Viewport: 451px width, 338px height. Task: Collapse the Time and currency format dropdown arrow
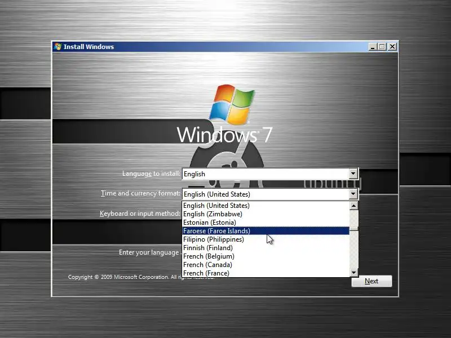click(353, 194)
